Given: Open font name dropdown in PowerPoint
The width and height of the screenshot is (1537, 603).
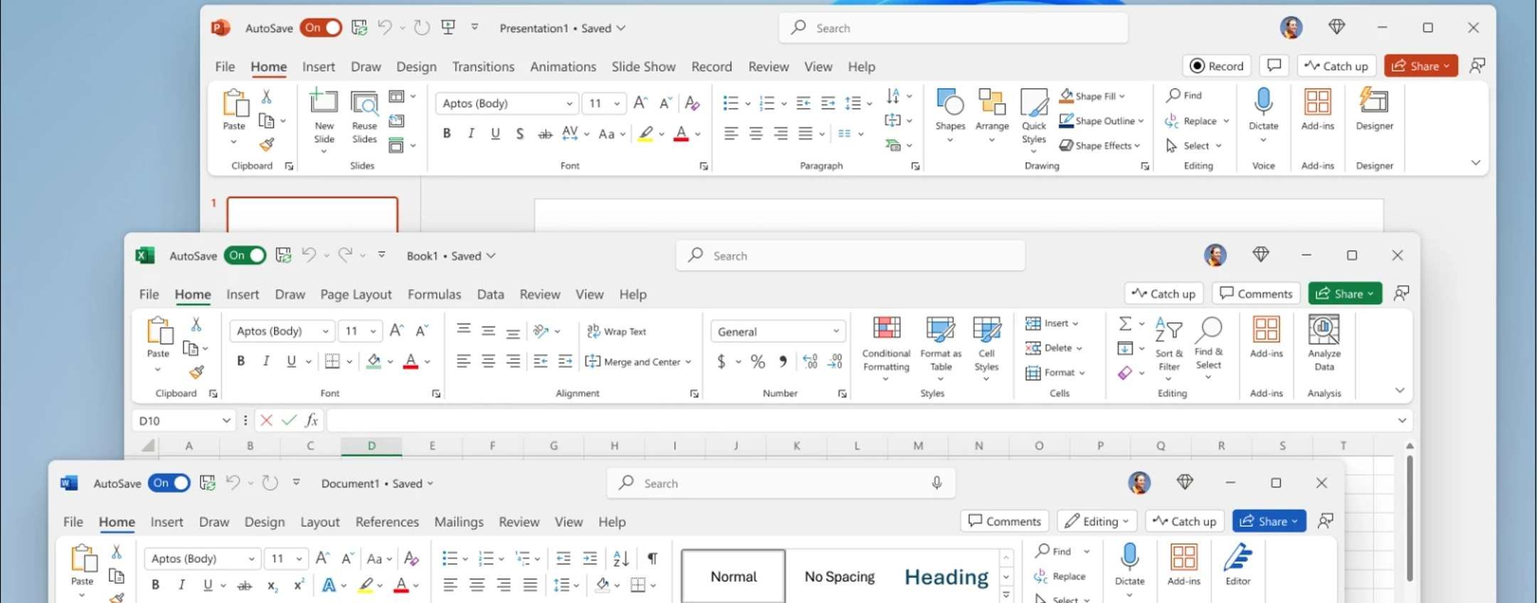Looking at the screenshot, I should pos(569,103).
